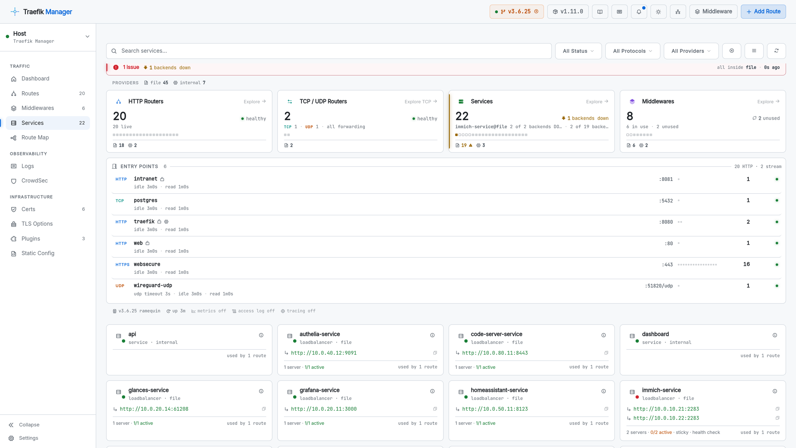Click the HTTP Routers health bar
Screen dimensions: 796x448
(146, 135)
